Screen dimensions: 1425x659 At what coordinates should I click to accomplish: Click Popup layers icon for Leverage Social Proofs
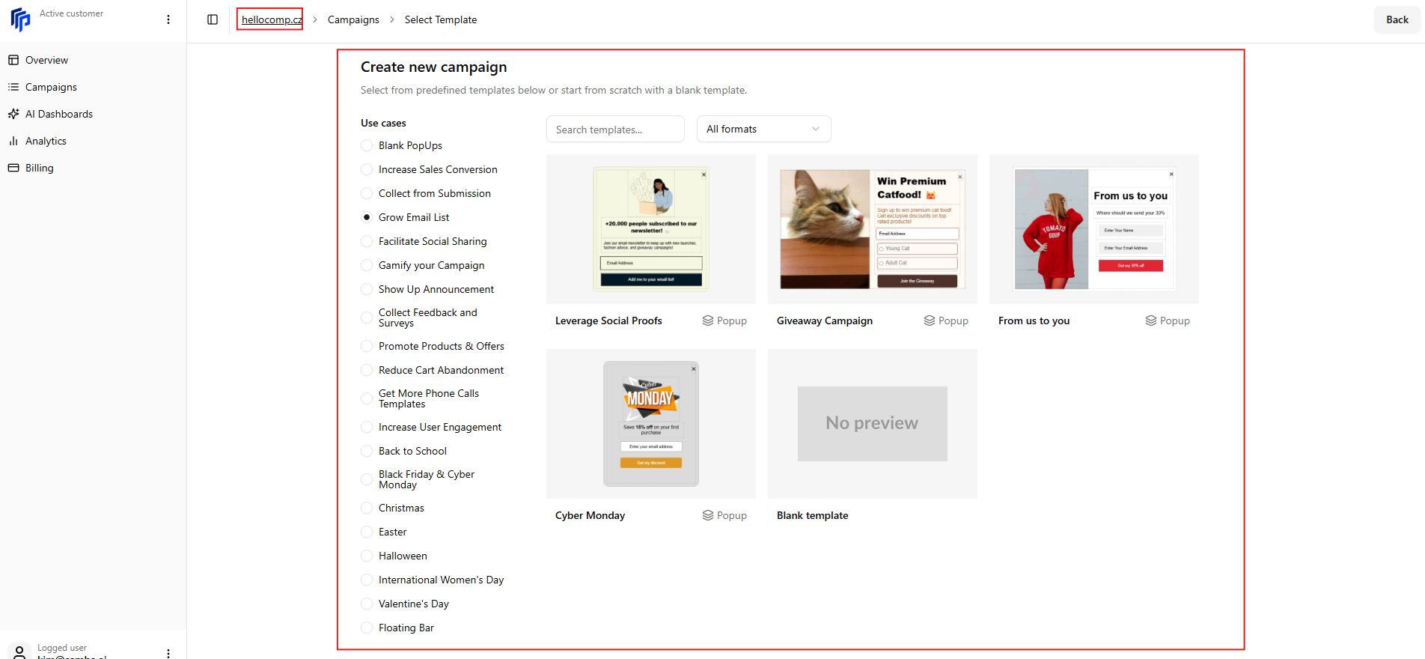pyautogui.click(x=708, y=321)
